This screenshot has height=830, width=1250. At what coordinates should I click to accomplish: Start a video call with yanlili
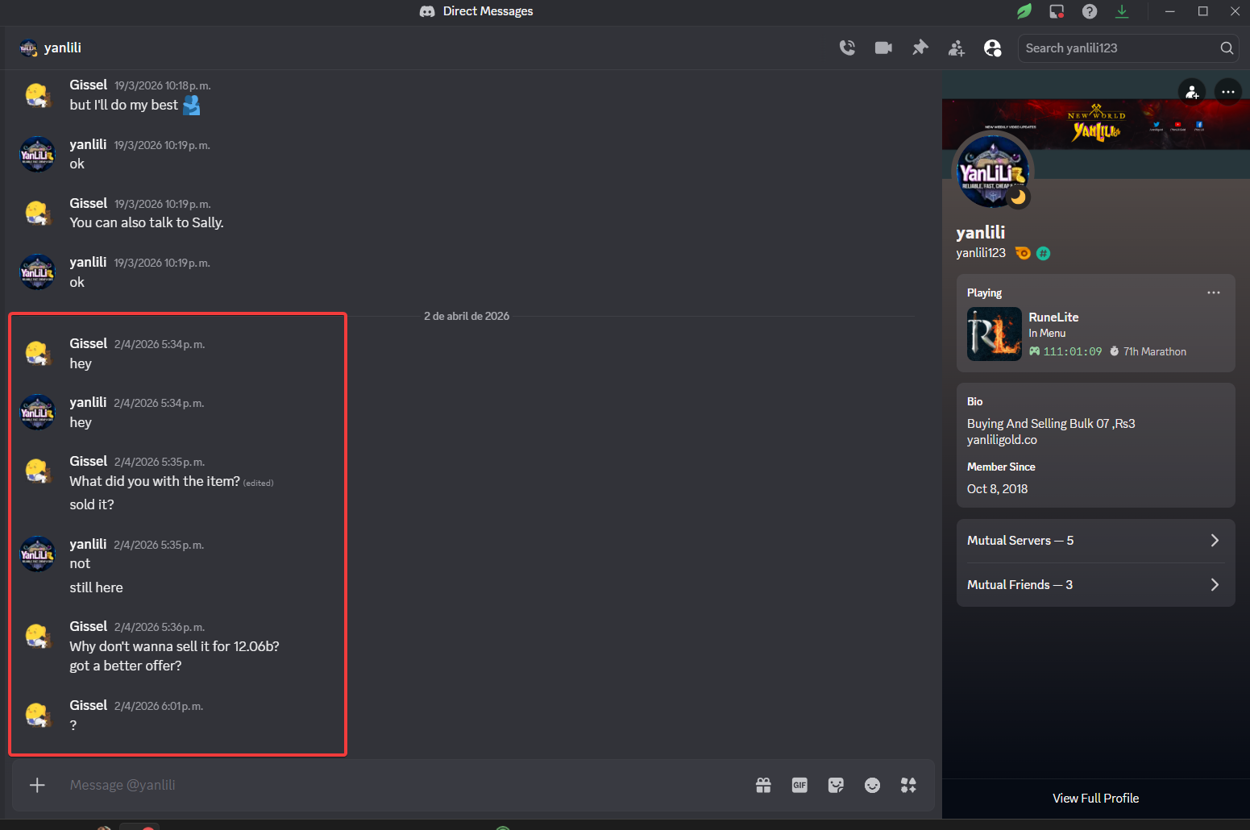click(x=883, y=48)
